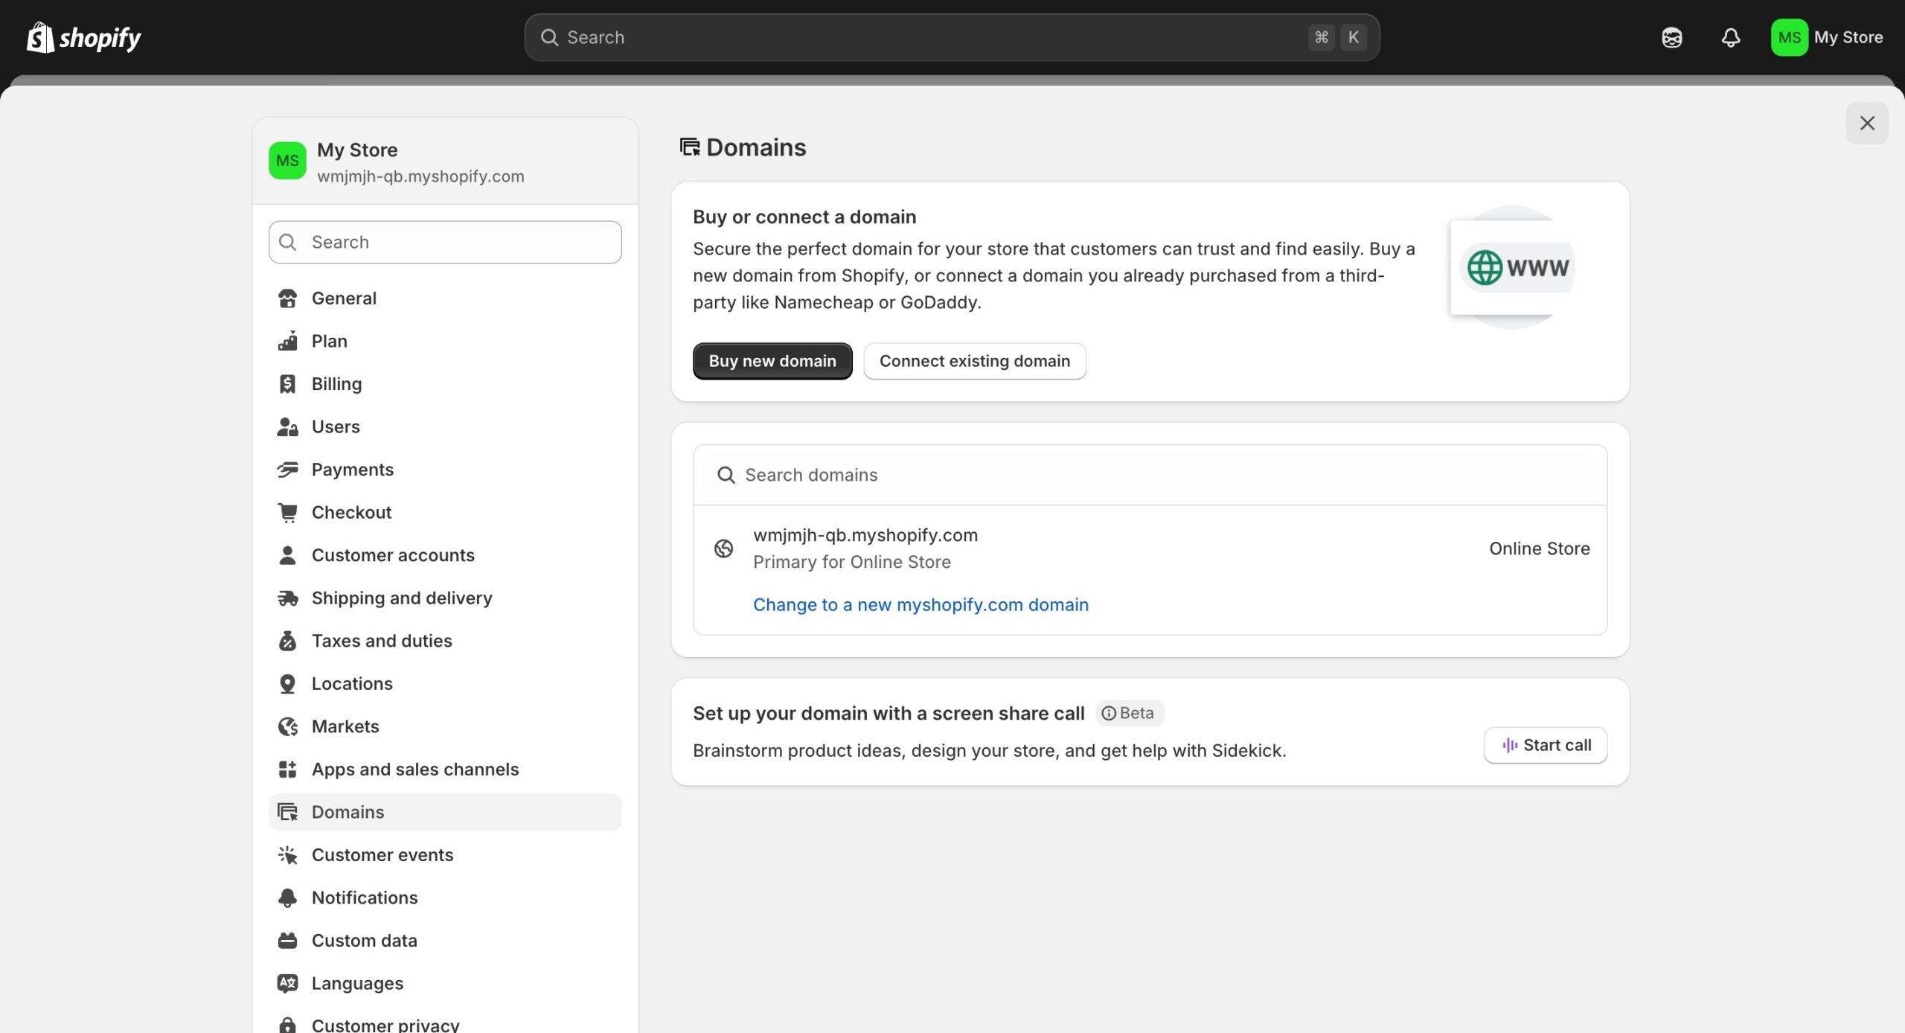Click Connect existing domain button
Viewport: 1905px width, 1033px height.
point(974,361)
